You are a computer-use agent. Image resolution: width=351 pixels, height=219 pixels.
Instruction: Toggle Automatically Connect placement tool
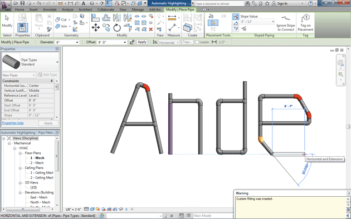click(213, 23)
